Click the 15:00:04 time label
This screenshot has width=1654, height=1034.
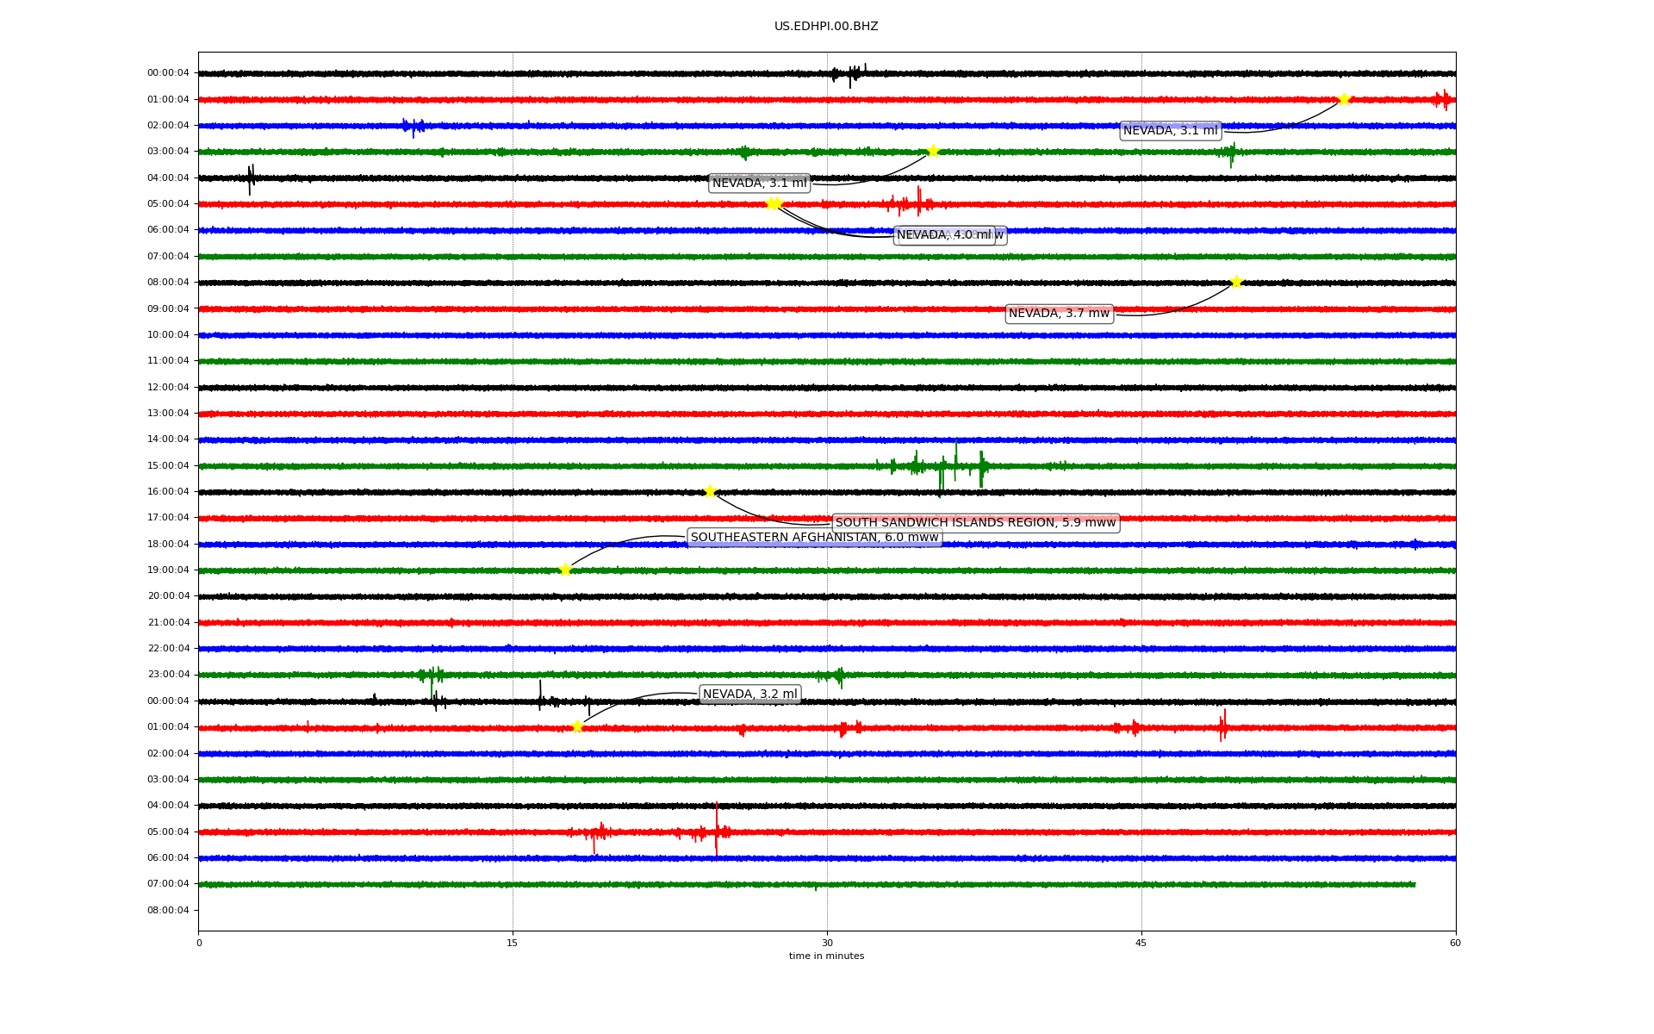168,465
